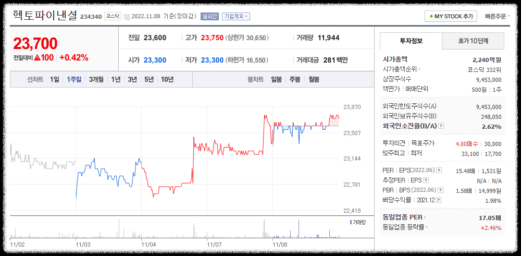This screenshot has width=521, height=256.
Task: Click the +0.42% change rate
Action: click(x=74, y=57)
